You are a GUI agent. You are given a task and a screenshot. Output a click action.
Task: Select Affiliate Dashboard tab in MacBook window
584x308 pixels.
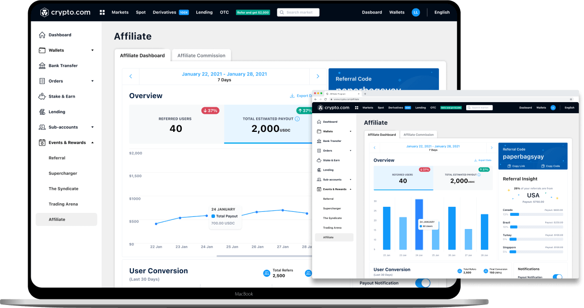[x=142, y=55]
